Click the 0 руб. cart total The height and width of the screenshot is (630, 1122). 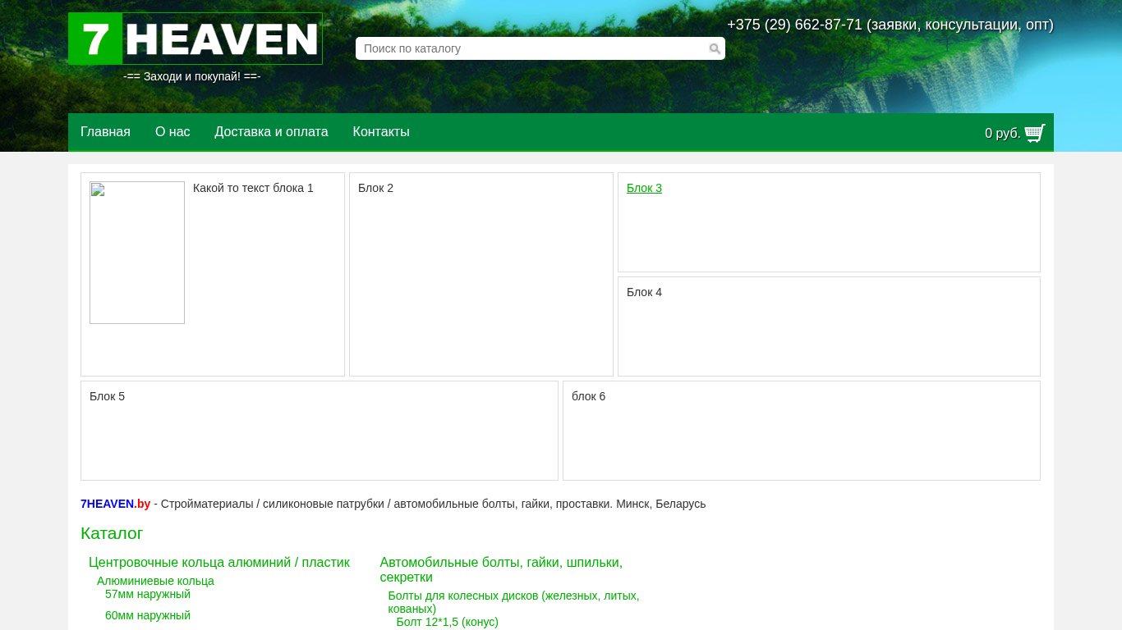coord(1002,134)
